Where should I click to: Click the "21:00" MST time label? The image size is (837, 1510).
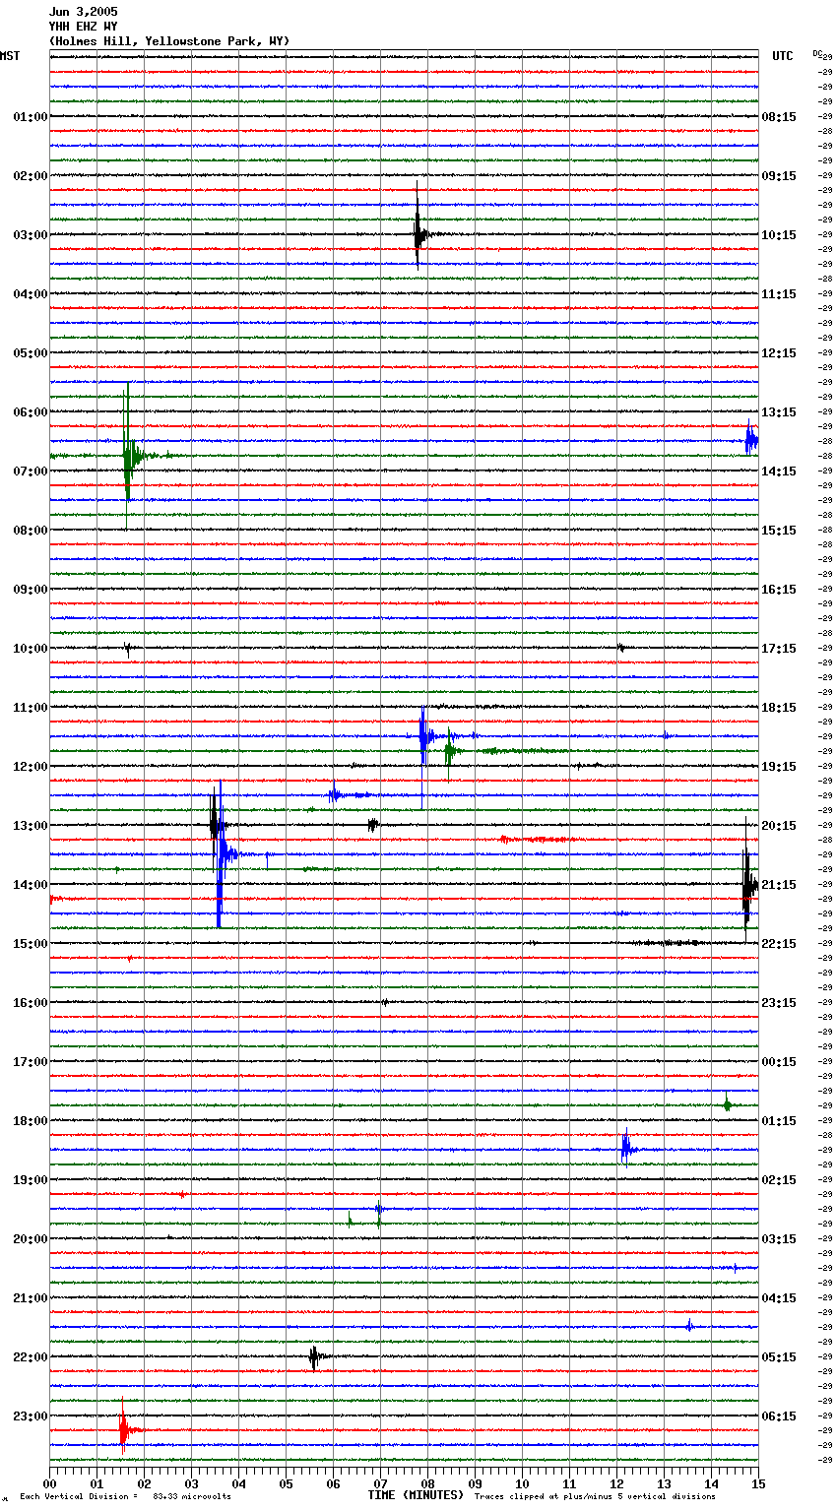coord(31,1298)
